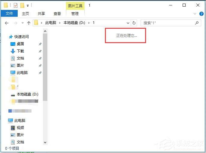The image size is (206, 153).
Task: Minimize the explorer window
Action: (171, 5)
